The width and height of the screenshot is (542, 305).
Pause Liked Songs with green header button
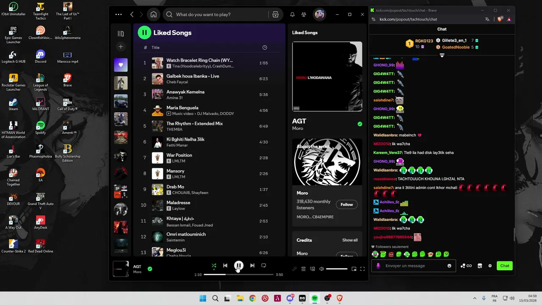click(144, 33)
